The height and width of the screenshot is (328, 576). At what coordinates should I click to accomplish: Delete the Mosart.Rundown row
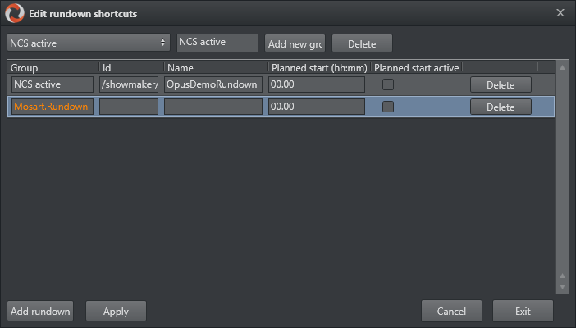coord(501,107)
